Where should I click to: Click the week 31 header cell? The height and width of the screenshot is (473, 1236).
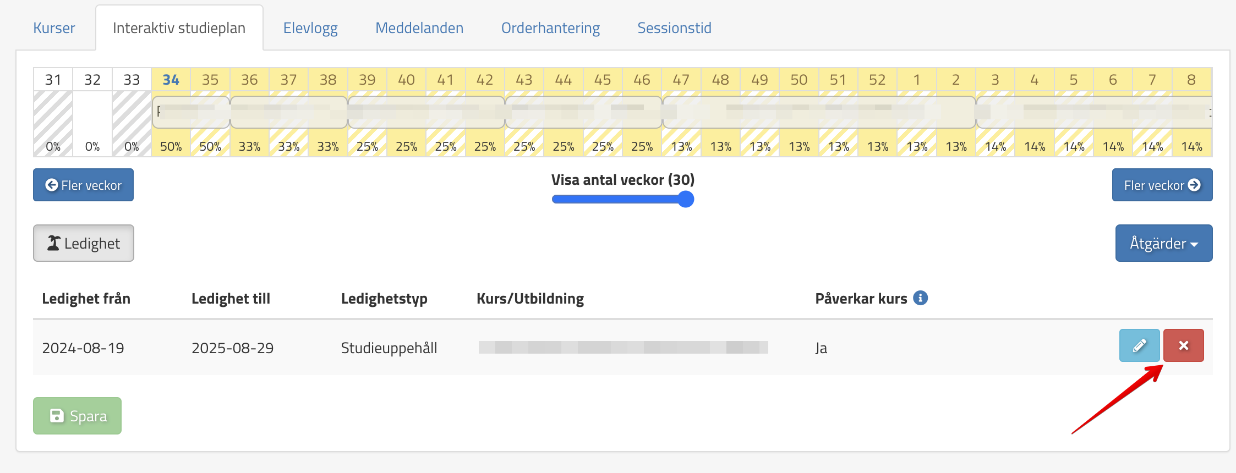(53, 80)
